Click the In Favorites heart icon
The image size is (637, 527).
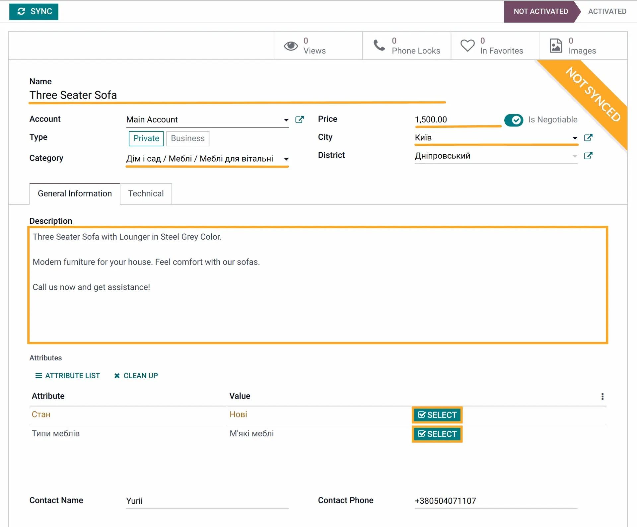pos(467,45)
